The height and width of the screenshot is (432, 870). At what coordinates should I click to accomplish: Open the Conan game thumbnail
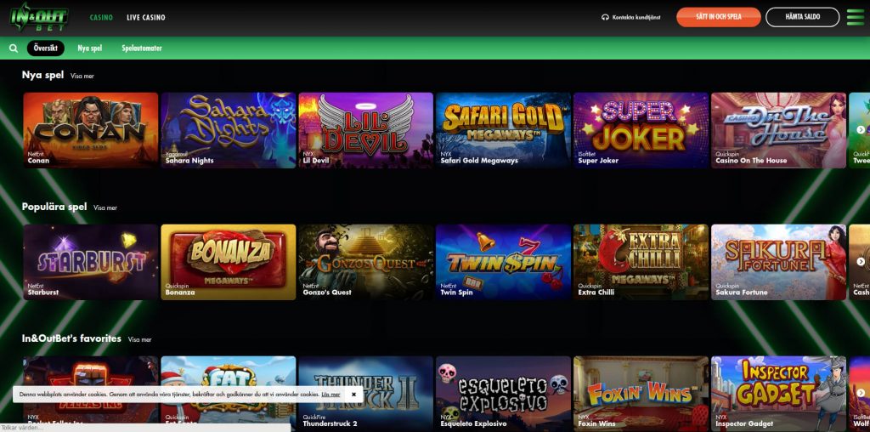click(x=90, y=130)
